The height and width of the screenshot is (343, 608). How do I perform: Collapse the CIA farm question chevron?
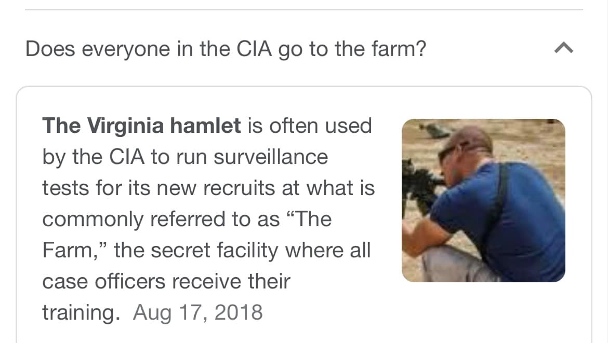point(563,49)
